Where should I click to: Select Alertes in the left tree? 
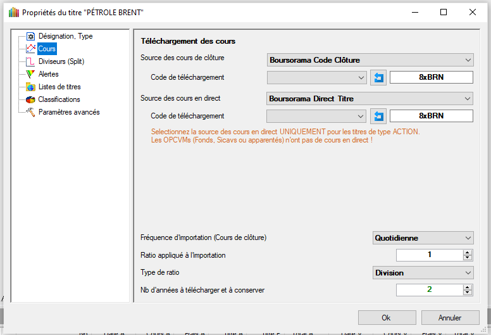pos(49,74)
